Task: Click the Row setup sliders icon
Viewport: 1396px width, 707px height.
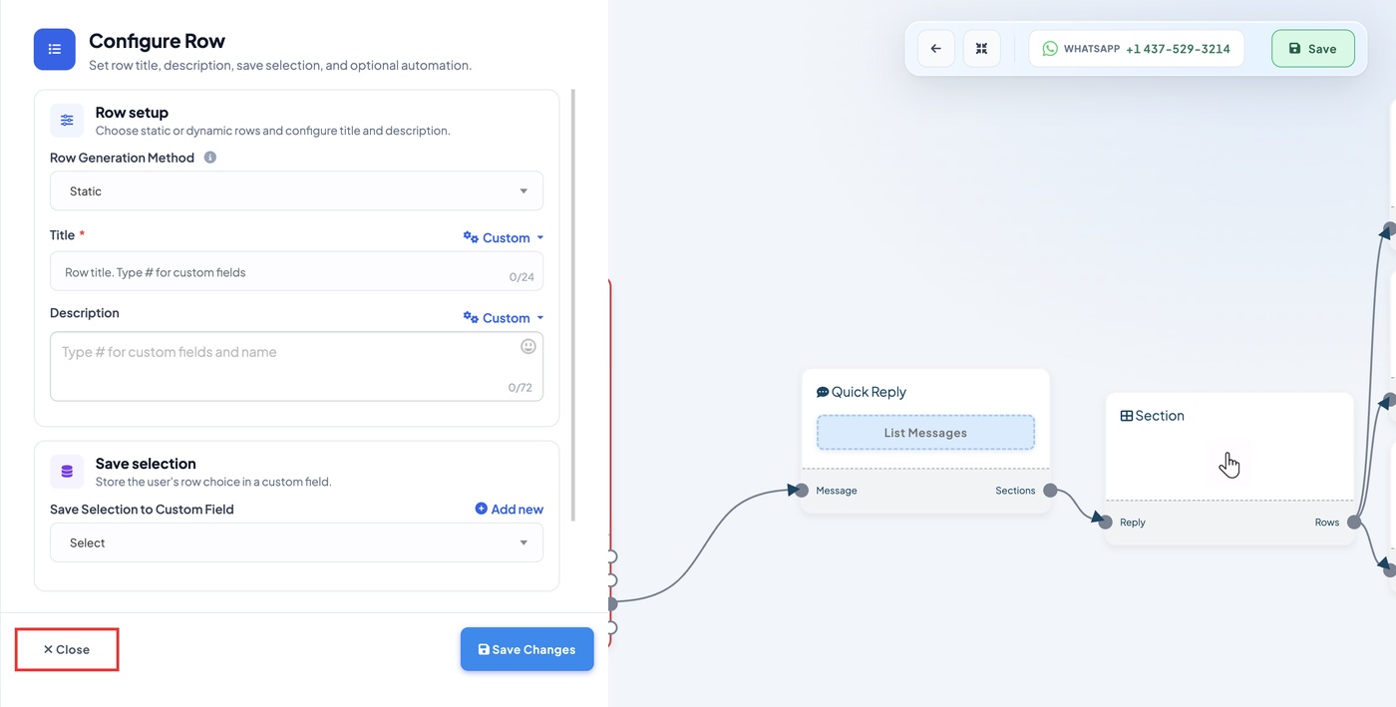Action: 67,121
